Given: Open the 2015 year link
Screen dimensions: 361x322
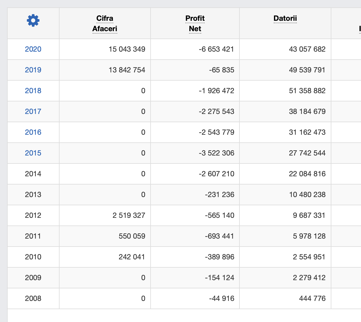Looking at the screenshot, I should click(33, 153).
